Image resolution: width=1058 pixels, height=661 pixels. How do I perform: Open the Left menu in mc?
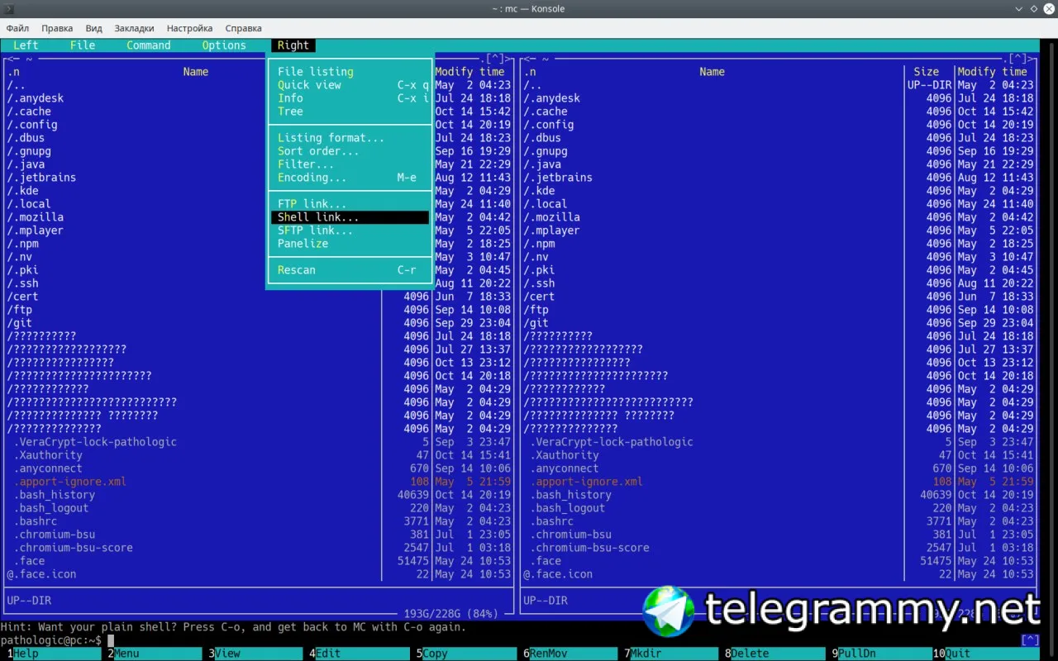[26, 45]
